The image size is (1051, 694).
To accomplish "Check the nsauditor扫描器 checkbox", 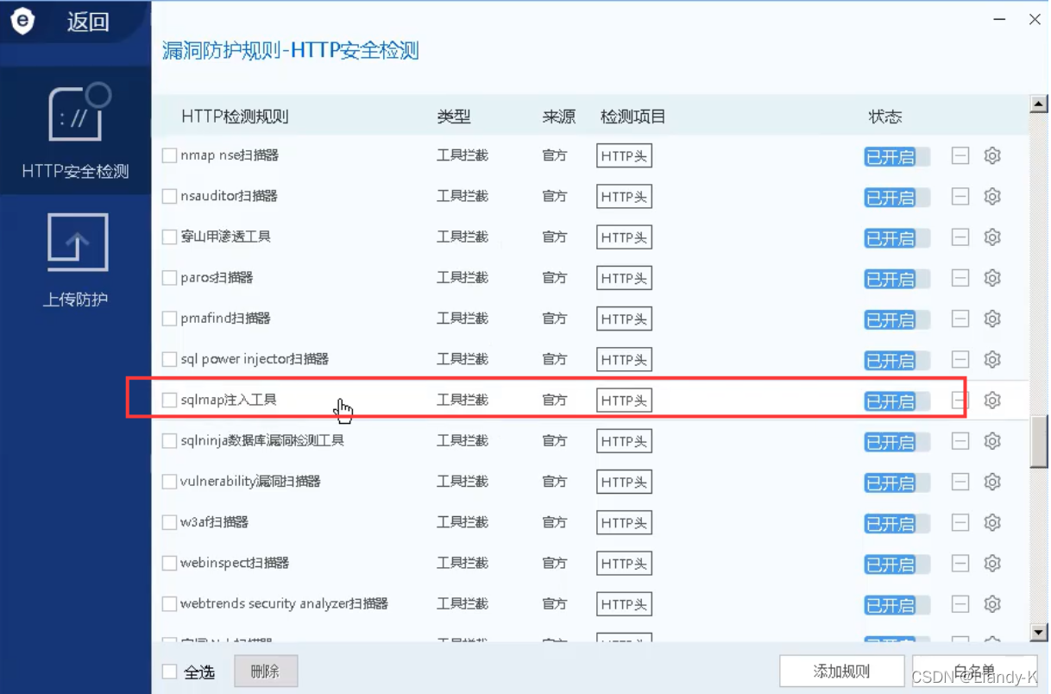I will [169, 197].
